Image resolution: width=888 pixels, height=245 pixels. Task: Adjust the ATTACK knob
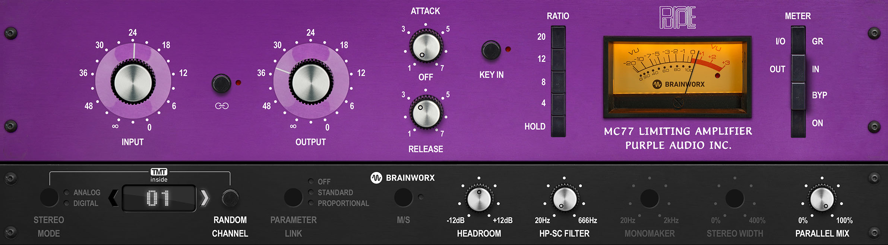pyautogui.click(x=426, y=47)
